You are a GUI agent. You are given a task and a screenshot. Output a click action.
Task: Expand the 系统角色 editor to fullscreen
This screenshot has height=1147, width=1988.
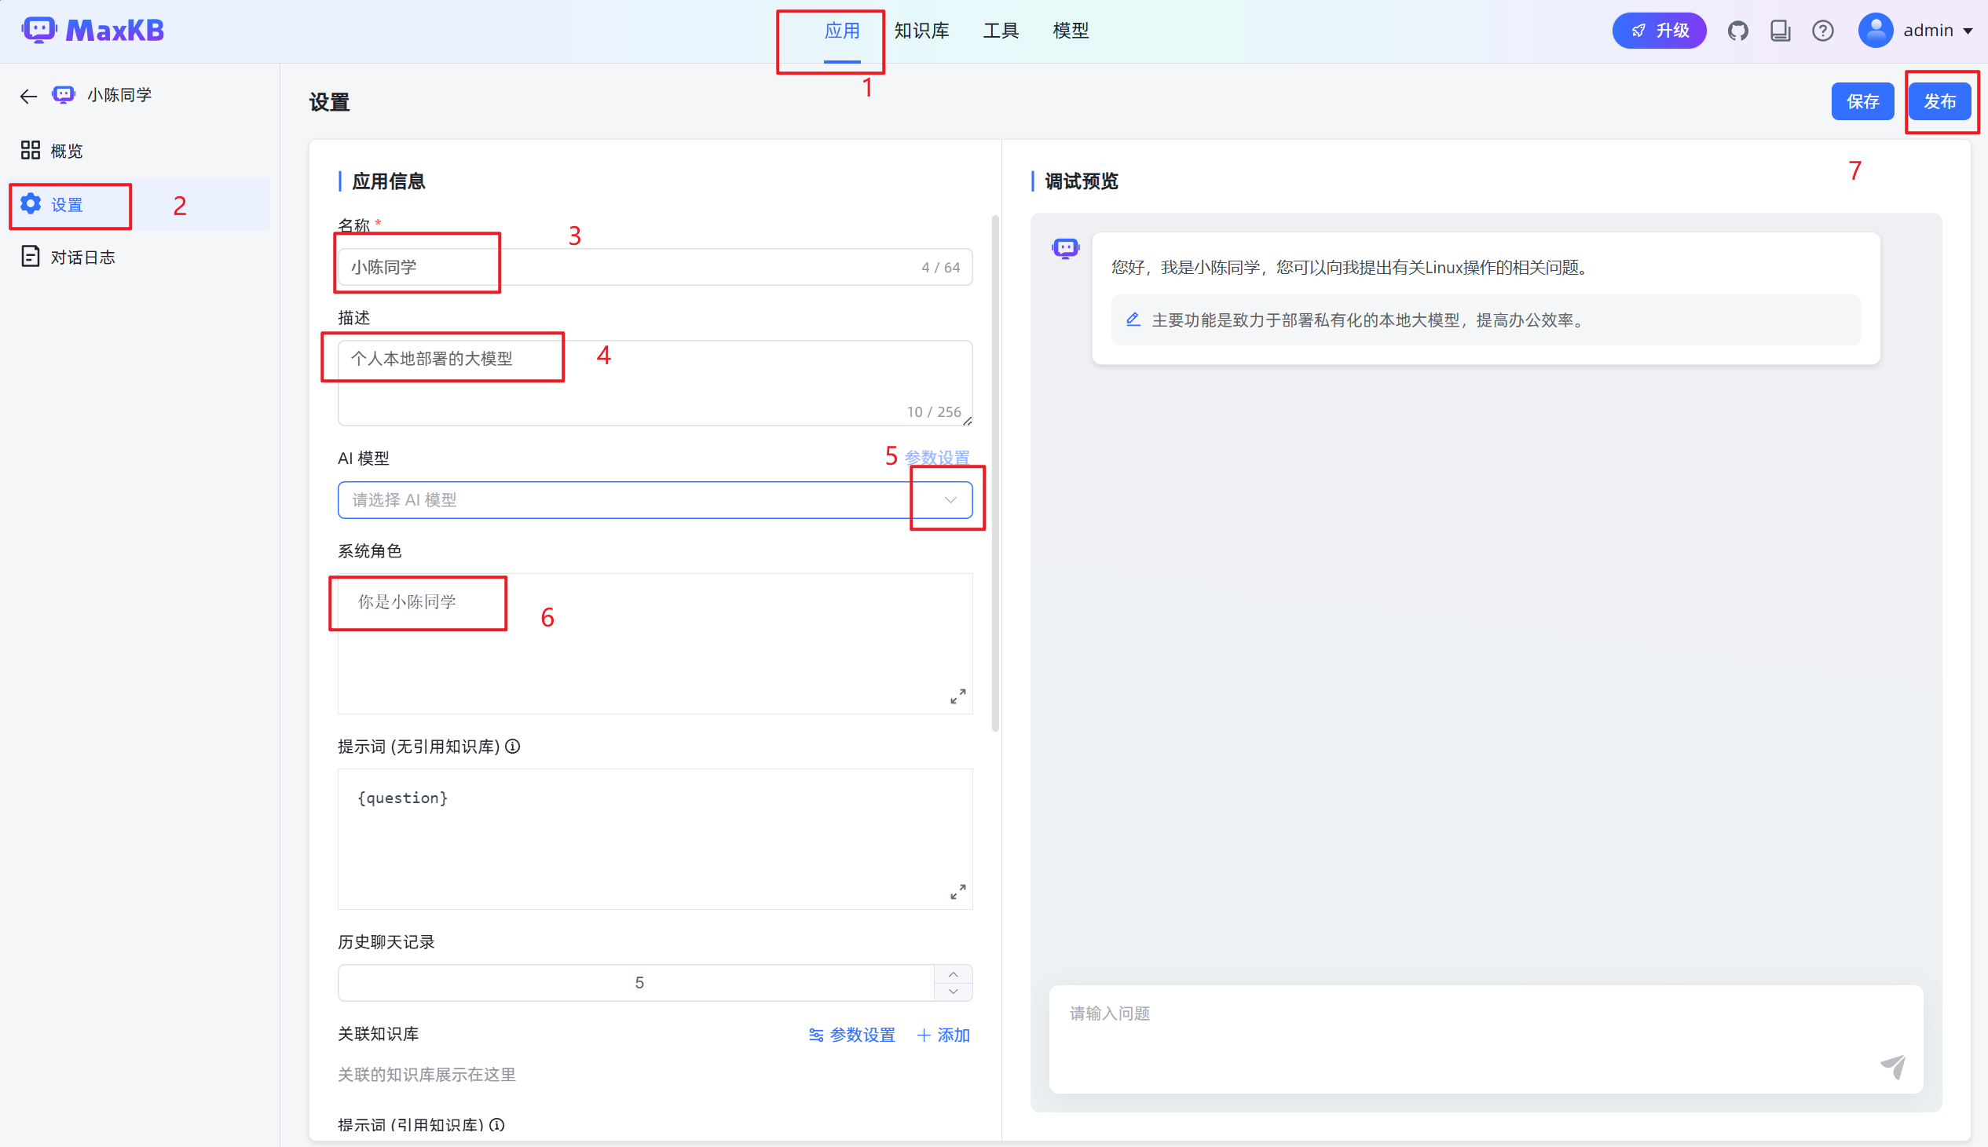[957, 696]
